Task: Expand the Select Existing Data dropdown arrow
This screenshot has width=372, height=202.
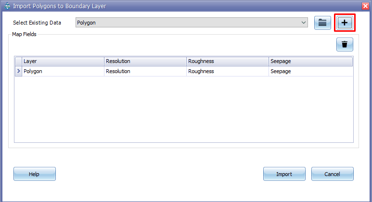Action: pos(303,23)
